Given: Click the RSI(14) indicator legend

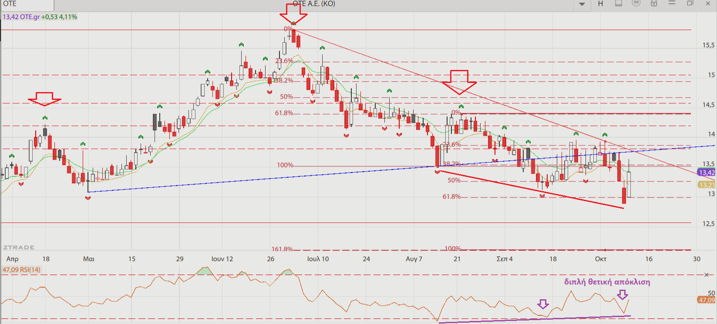Looking at the screenshot, I should [21, 270].
